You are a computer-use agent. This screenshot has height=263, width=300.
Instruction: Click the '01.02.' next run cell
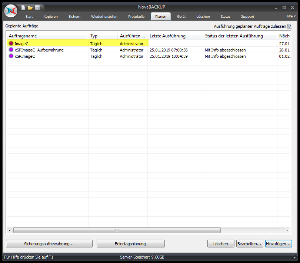[285, 56]
